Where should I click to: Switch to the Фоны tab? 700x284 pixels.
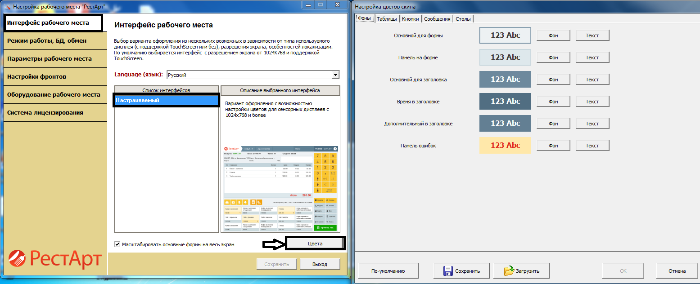(365, 18)
